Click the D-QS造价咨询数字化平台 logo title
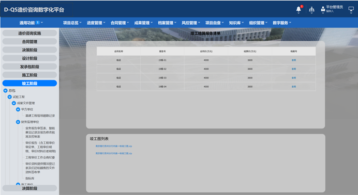358x195 pixels. pyautogui.click(x=34, y=10)
